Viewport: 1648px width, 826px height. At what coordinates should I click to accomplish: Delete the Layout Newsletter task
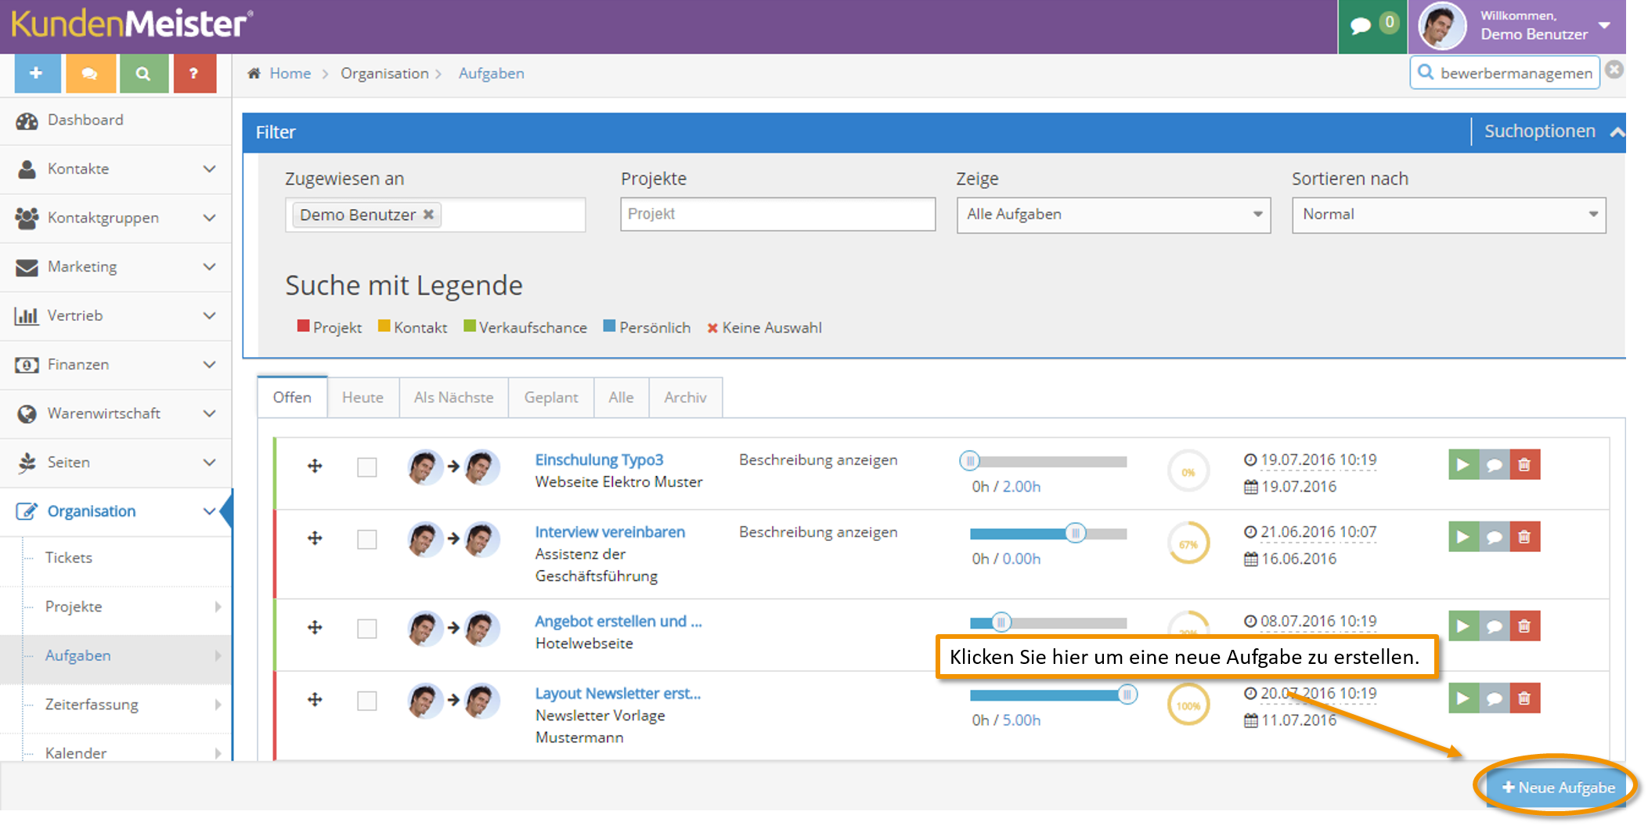click(x=1524, y=698)
